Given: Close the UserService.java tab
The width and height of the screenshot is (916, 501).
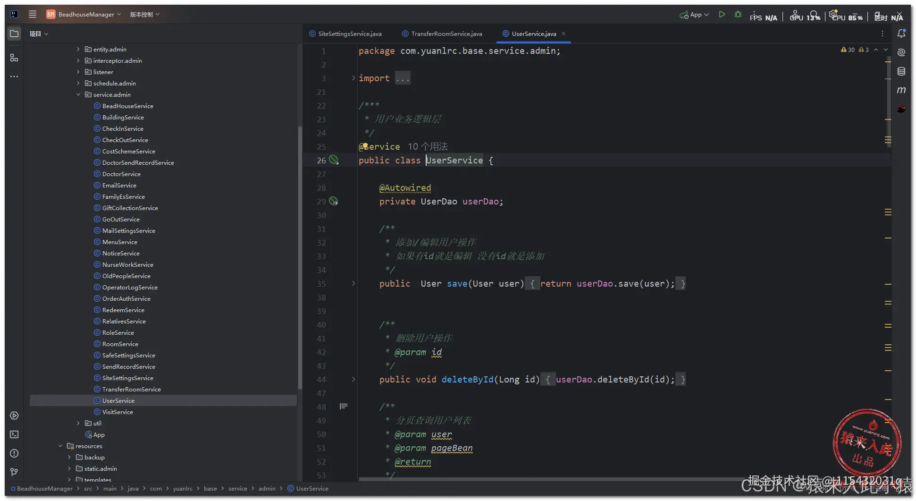Looking at the screenshot, I should tap(563, 34).
